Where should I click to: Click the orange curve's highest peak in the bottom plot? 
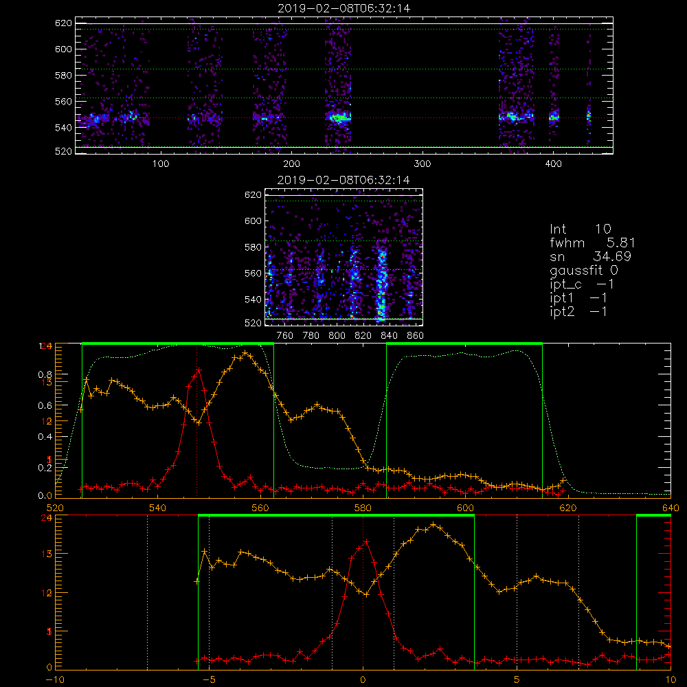(433, 524)
